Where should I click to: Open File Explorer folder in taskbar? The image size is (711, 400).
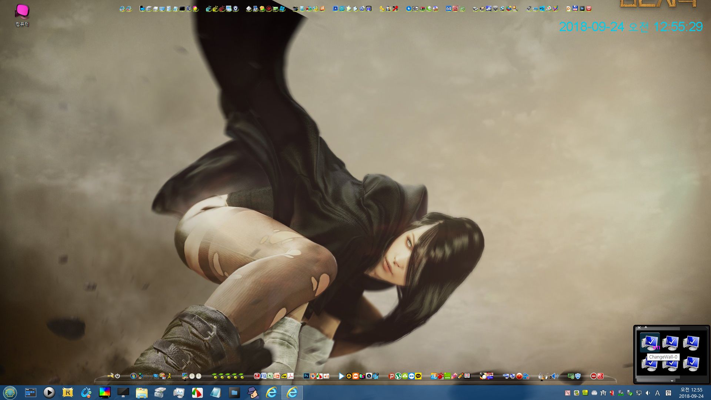tap(142, 393)
